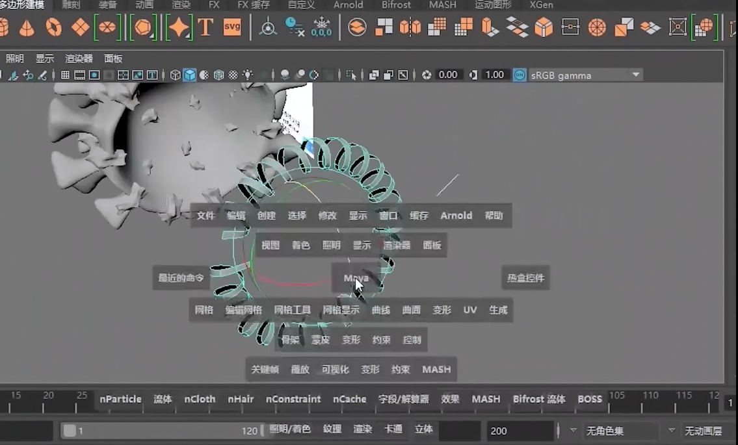Open the Arnold hotbox menu
The width and height of the screenshot is (738, 445).
tap(456, 216)
